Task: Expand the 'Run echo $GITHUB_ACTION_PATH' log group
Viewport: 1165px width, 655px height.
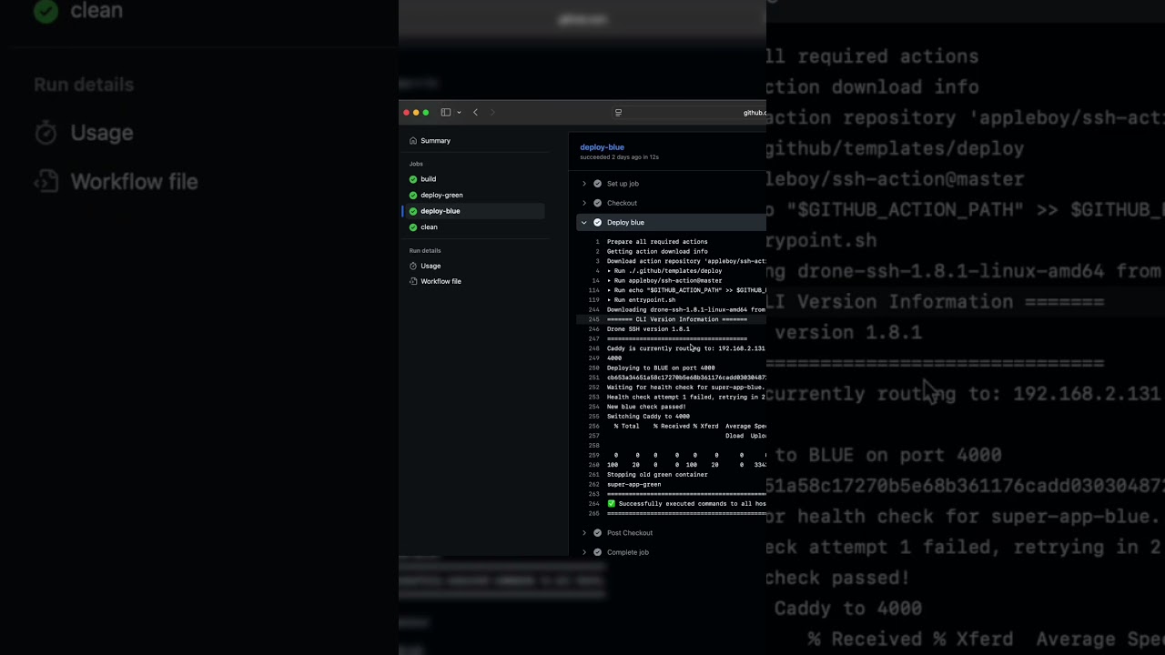Action: 686,290
